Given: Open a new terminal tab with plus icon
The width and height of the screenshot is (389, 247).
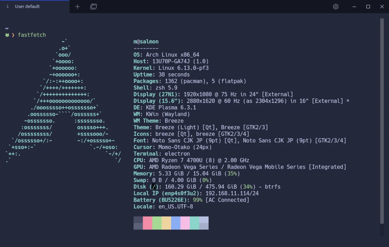Looking at the screenshot, I should (78, 7).
